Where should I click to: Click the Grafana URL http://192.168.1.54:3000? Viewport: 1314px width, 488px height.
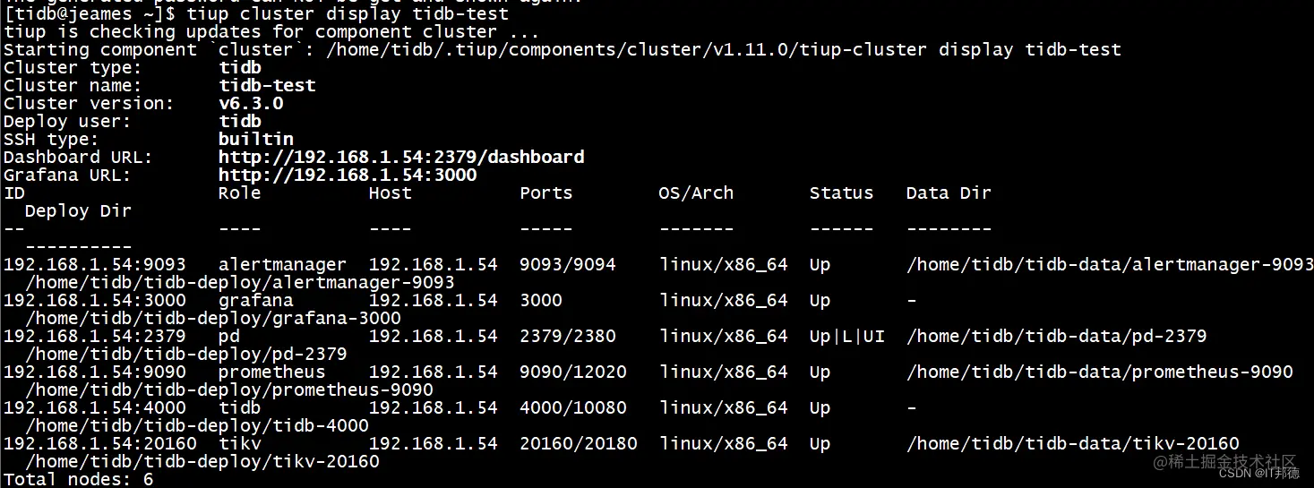(x=348, y=176)
